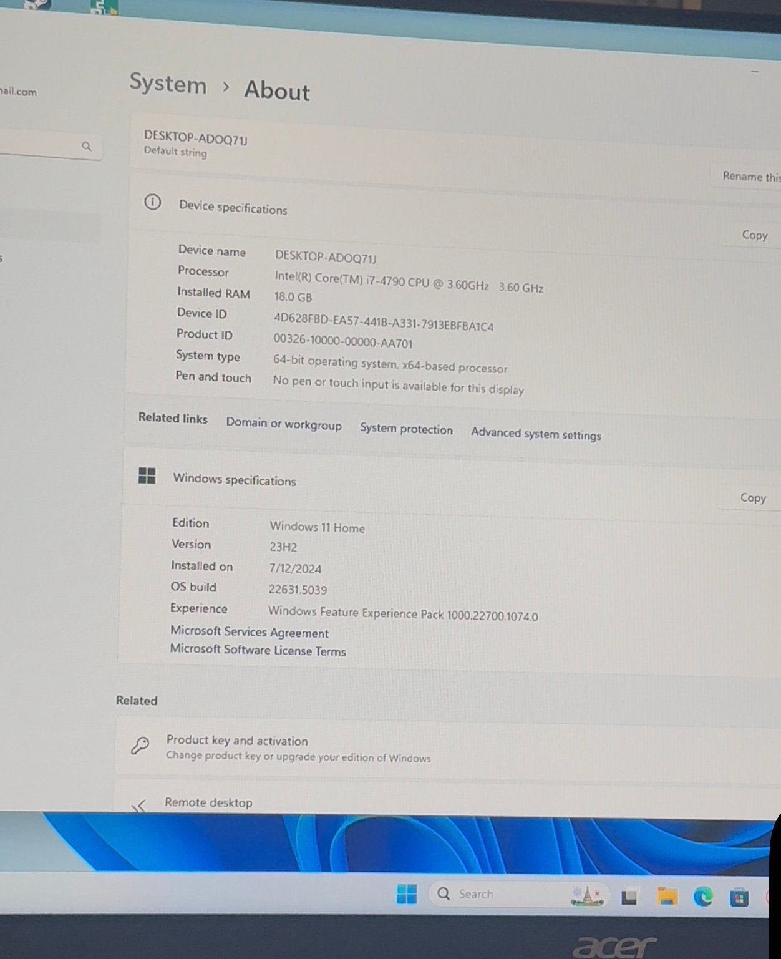This screenshot has height=959, width=781.
Task: Click the Installed RAM label
Action: (213, 293)
